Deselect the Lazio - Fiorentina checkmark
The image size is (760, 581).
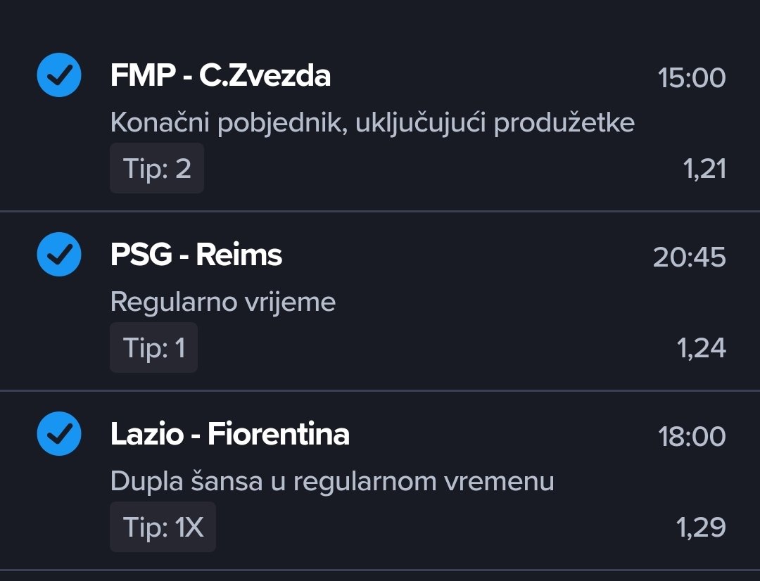tap(59, 433)
